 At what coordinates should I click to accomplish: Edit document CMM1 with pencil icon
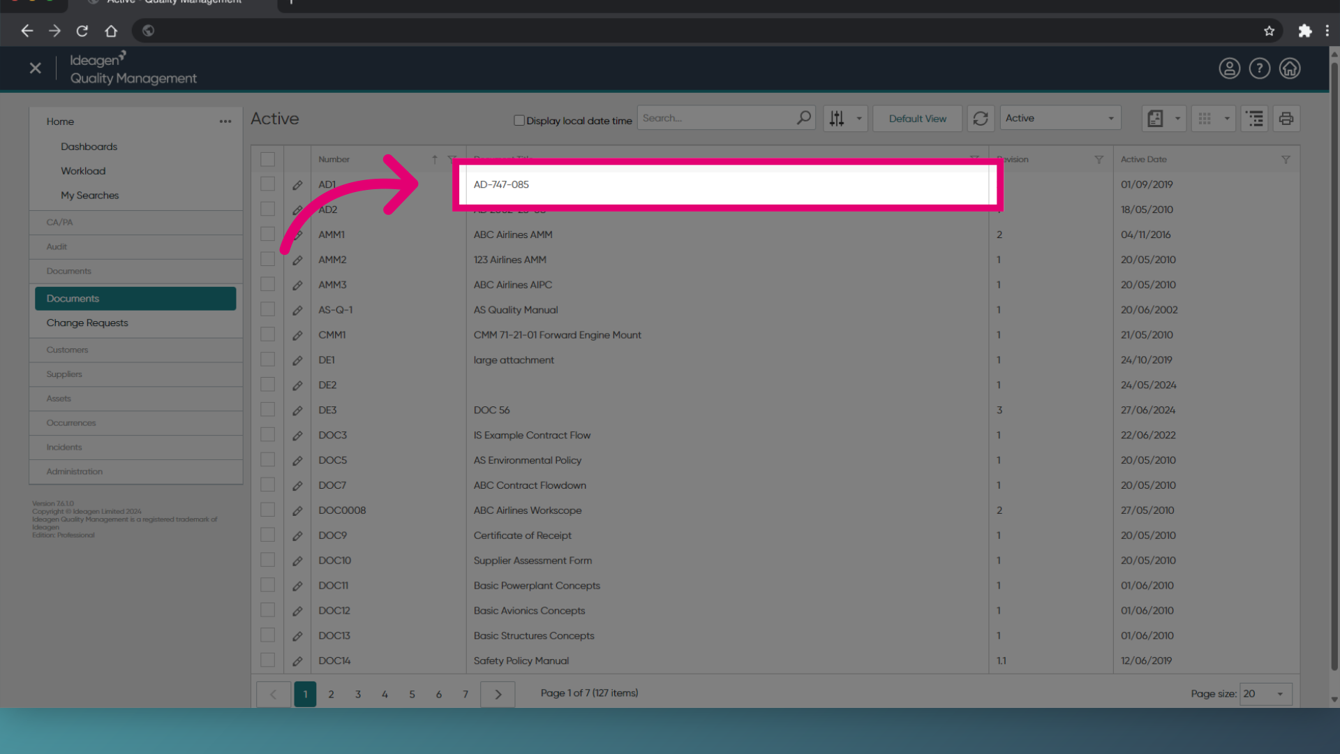(297, 336)
